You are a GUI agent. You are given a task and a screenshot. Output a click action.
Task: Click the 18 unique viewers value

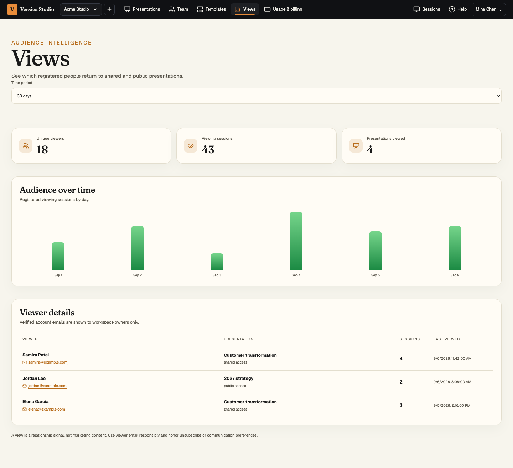(42, 150)
